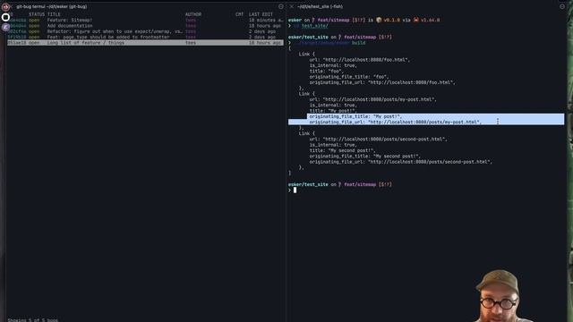Click the STATUS column header
The width and height of the screenshot is (573, 322).
pos(37,14)
